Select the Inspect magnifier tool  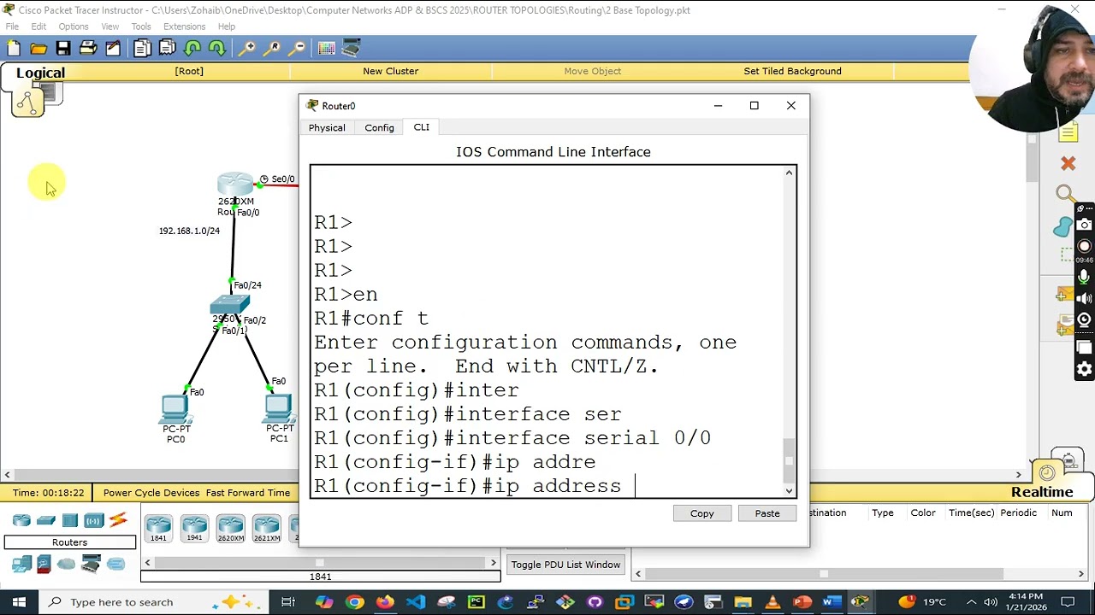pyautogui.click(x=1065, y=195)
